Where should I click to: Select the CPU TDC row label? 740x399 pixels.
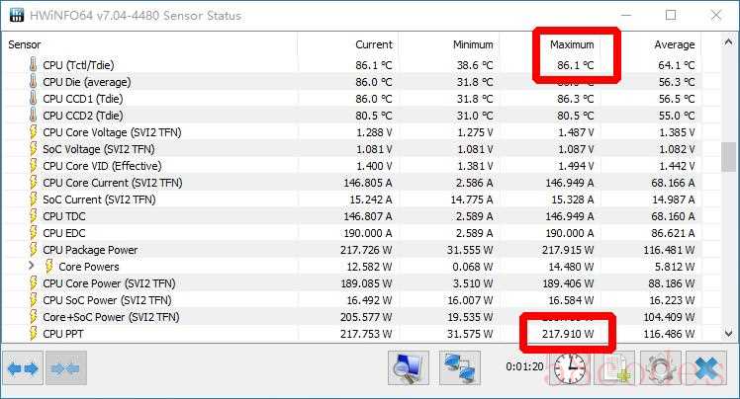click(64, 216)
